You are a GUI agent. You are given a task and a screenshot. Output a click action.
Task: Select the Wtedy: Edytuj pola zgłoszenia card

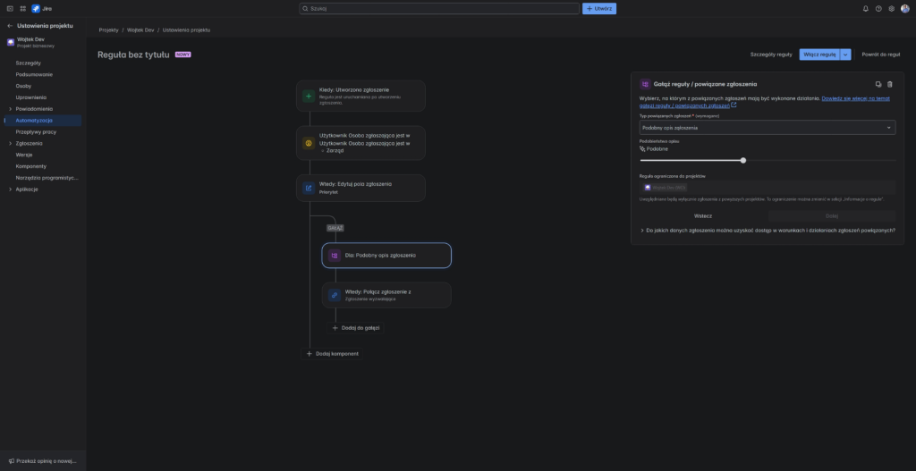click(x=360, y=188)
